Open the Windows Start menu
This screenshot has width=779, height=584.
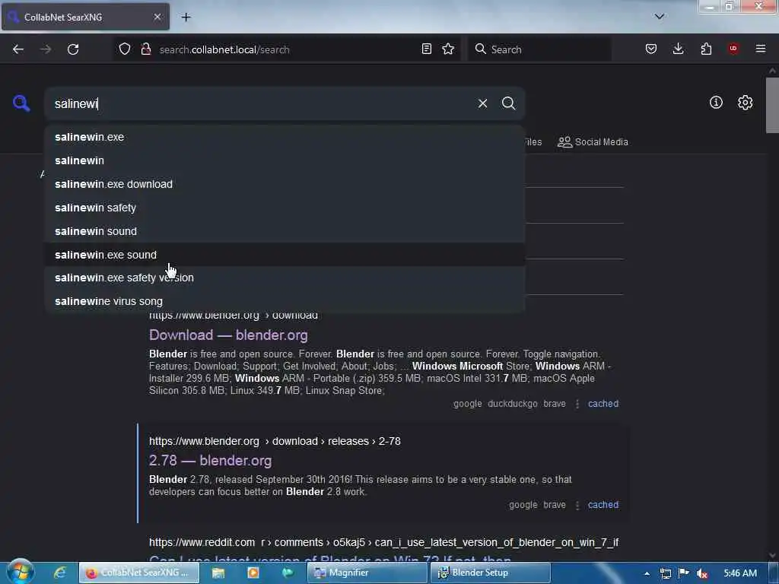21,572
